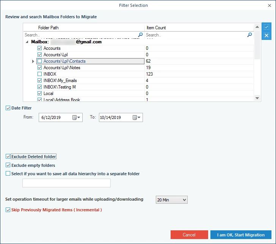Uncheck the Local\Address Book folder checkbox

pos(39,100)
